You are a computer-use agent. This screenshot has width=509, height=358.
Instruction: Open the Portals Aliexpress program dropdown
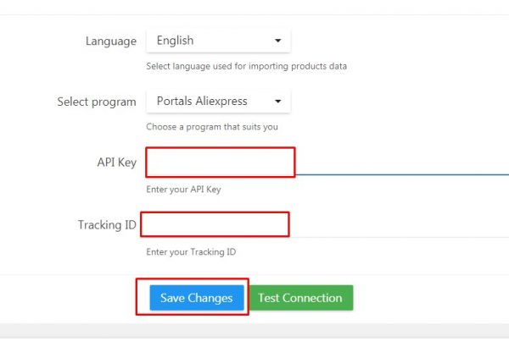[x=218, y=101]
